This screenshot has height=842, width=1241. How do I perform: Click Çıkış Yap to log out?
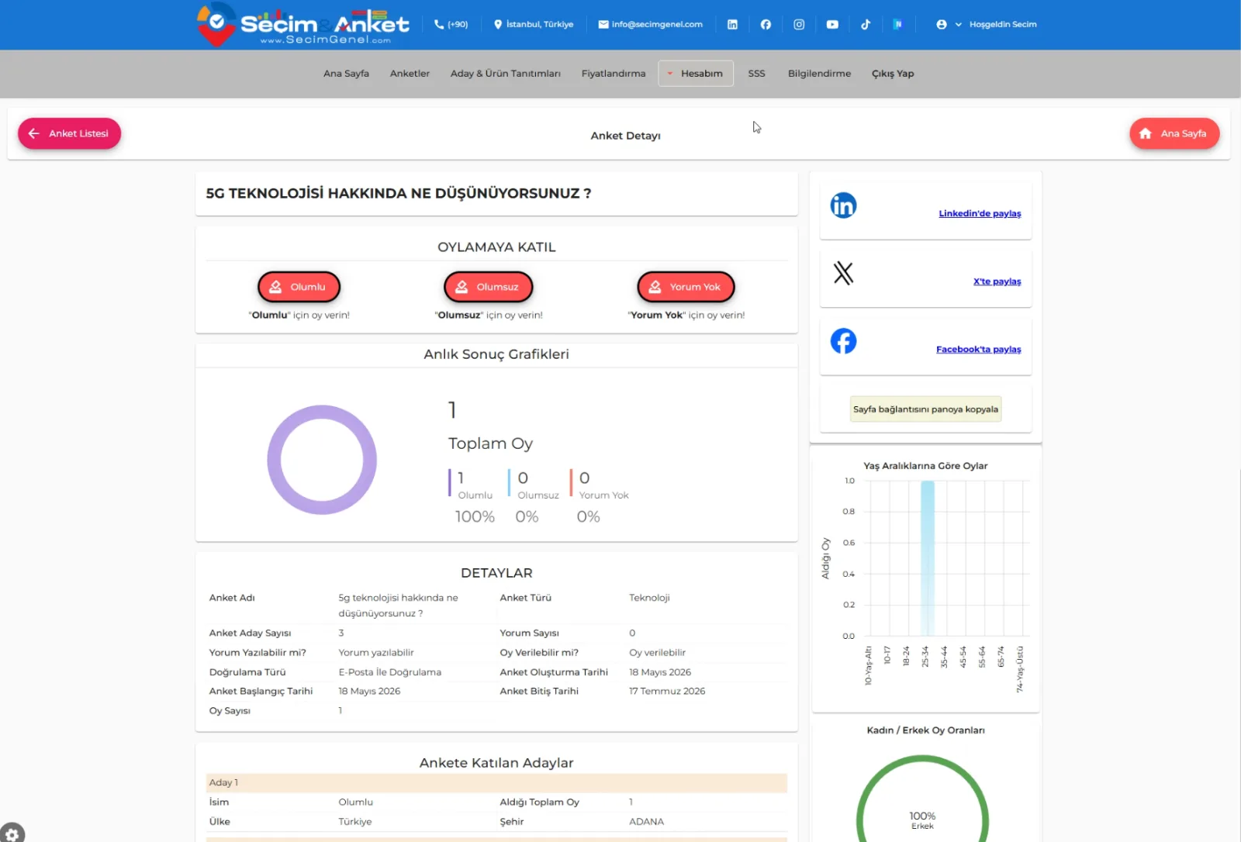pos(893,74)
